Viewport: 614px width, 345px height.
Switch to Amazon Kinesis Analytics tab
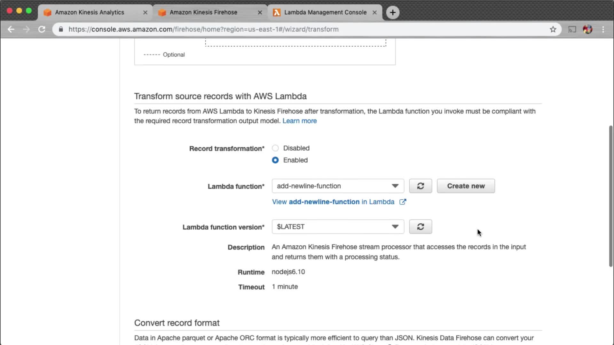coord(90,12)
